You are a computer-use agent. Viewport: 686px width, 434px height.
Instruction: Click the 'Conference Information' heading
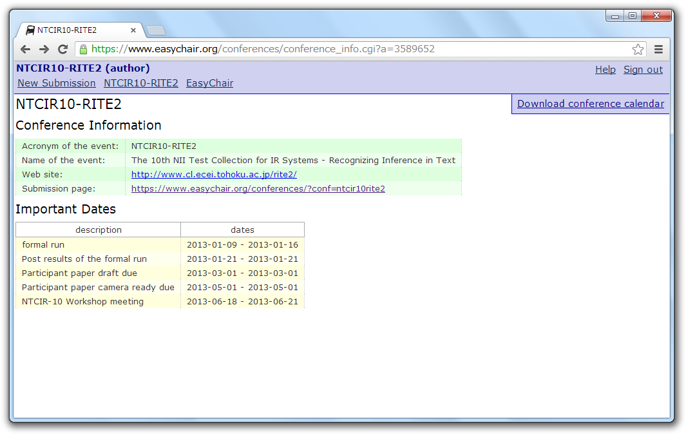[88, 125]
